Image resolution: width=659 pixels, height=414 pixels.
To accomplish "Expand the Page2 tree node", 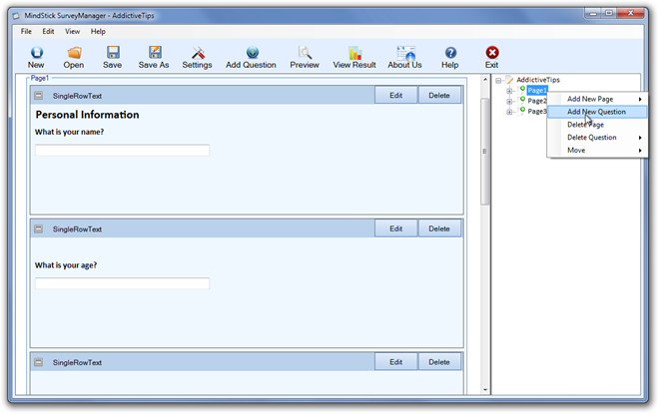I will [x=509, y=101].
